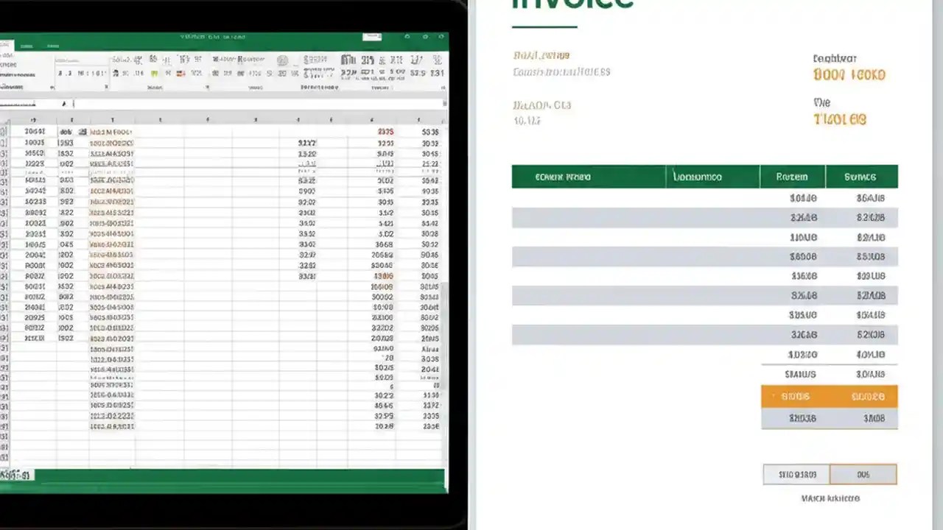This screenshot has height=530, width=943.
Task: Select the Bold formatting icon in the ribbon
Action: 58,74
